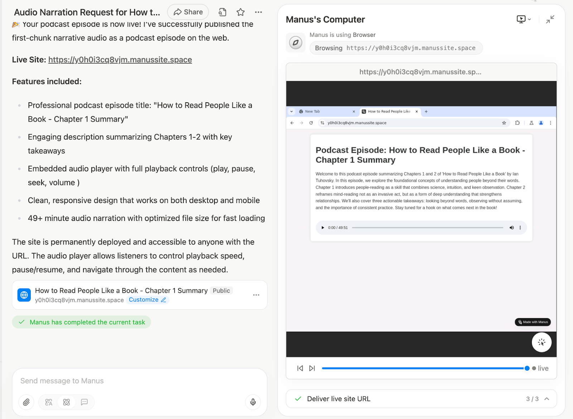Click Customize on the deployed site card
The image size is (573, 419).
pos(147,300)
